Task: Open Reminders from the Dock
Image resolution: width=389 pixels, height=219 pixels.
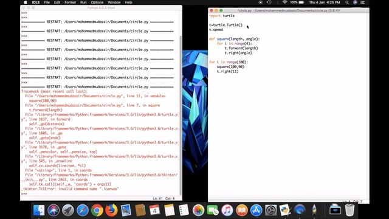Action: [184, 210]
